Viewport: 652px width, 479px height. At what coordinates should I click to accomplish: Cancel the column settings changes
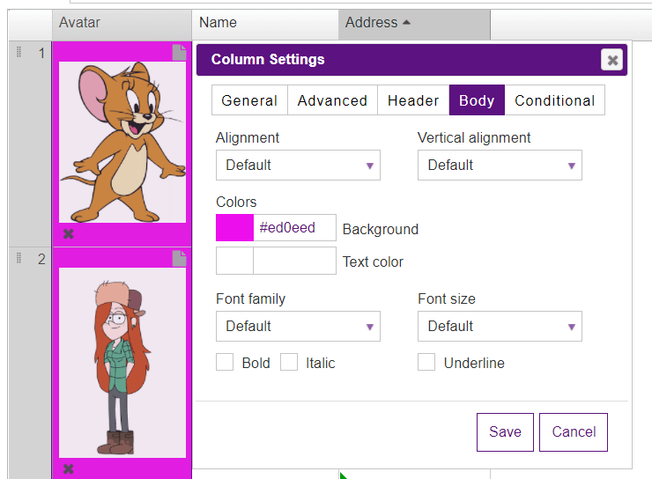574,432
